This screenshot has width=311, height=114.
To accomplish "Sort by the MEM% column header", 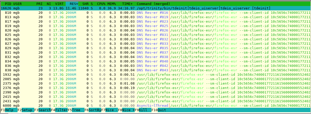I will [112, 4].
